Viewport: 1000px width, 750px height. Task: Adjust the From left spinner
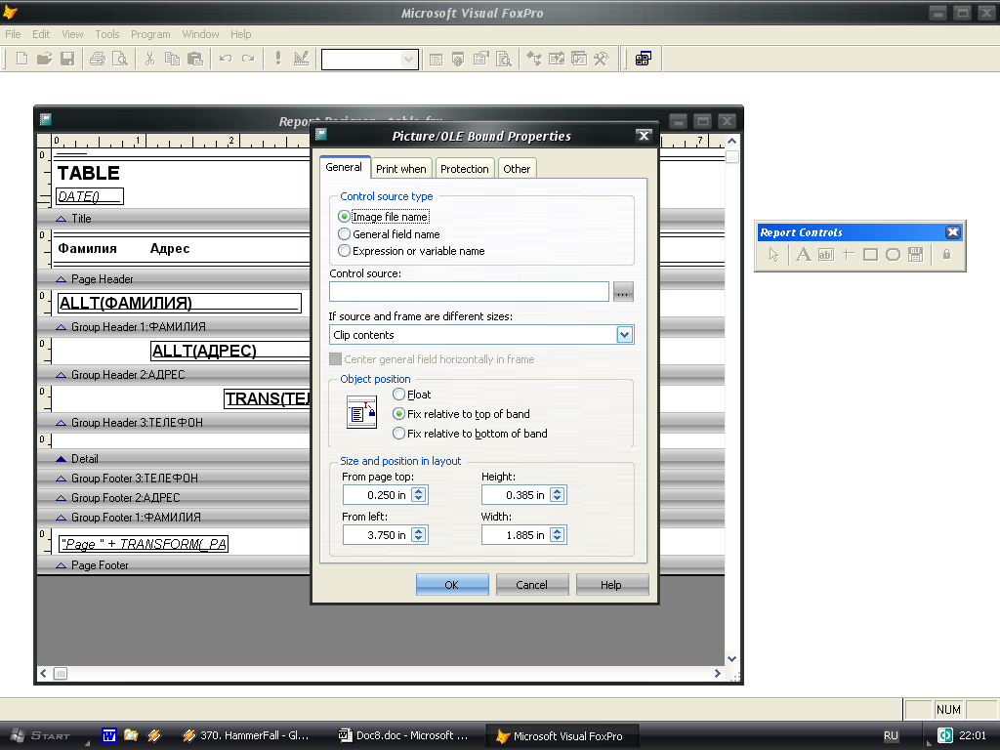click(419, 535)
